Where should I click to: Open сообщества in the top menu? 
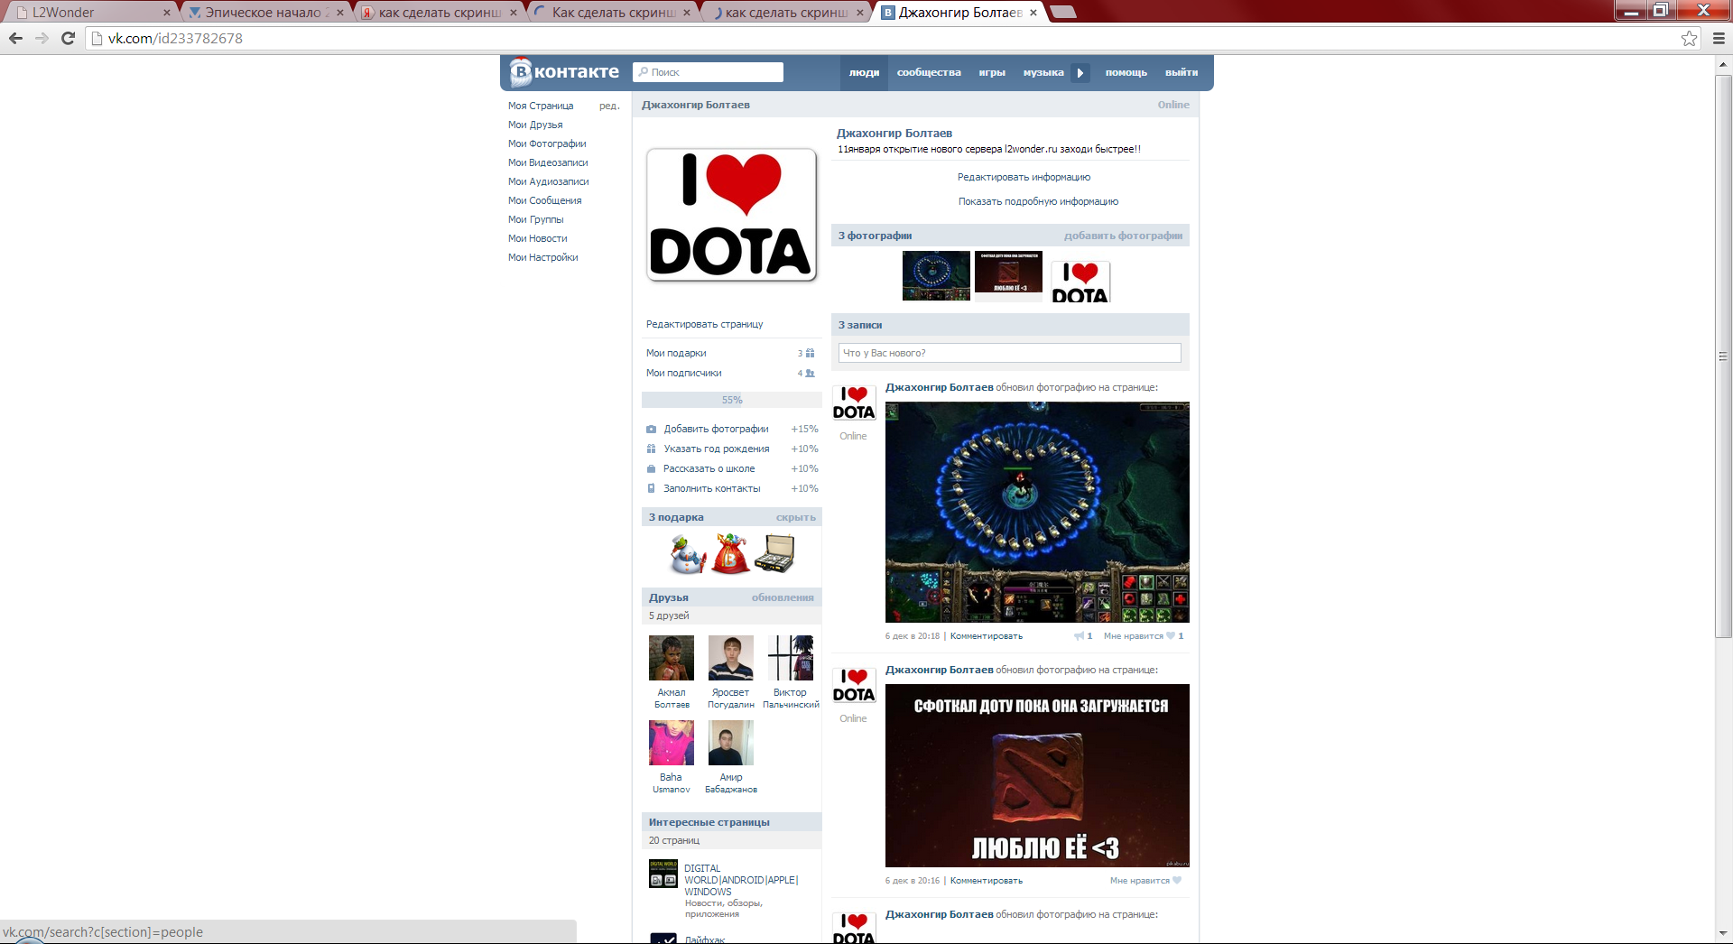[929, 73]
